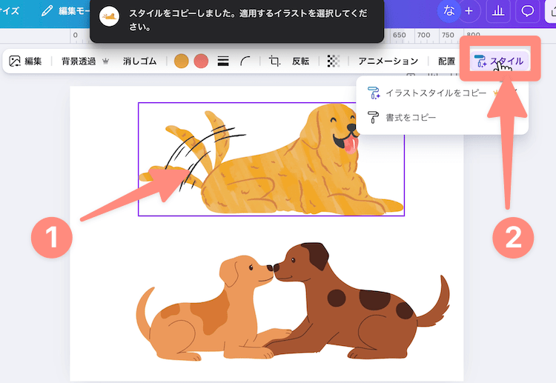This screenshot has height=383, width=556.
Task: Open the line weight style icon
Action: (223, 61)
